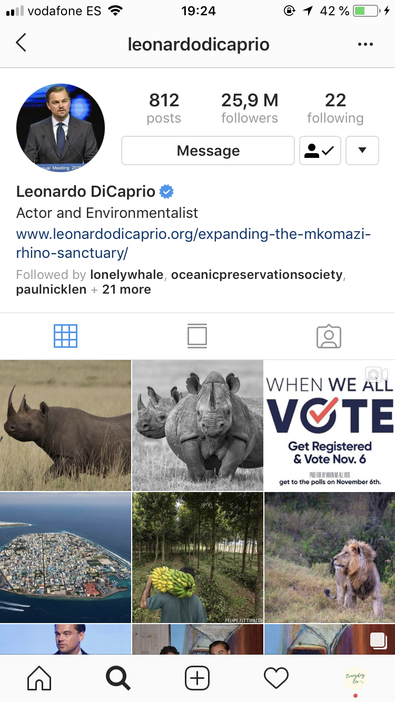Tap the new post plus icon
395x702 pixels.
[197, 678]
